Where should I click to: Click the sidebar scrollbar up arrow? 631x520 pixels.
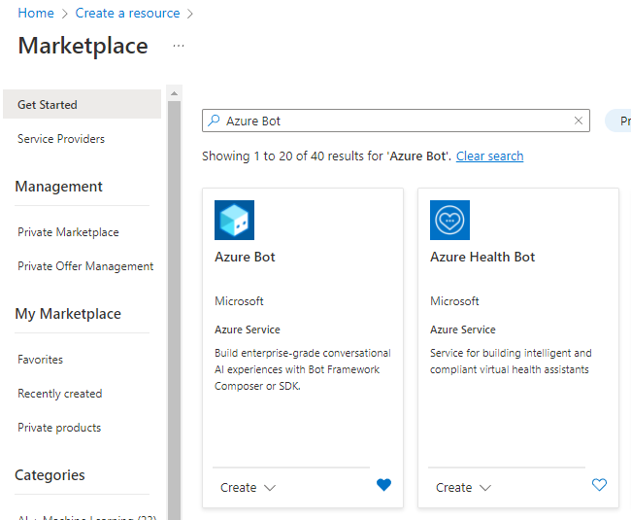click(x=174, y=93)
